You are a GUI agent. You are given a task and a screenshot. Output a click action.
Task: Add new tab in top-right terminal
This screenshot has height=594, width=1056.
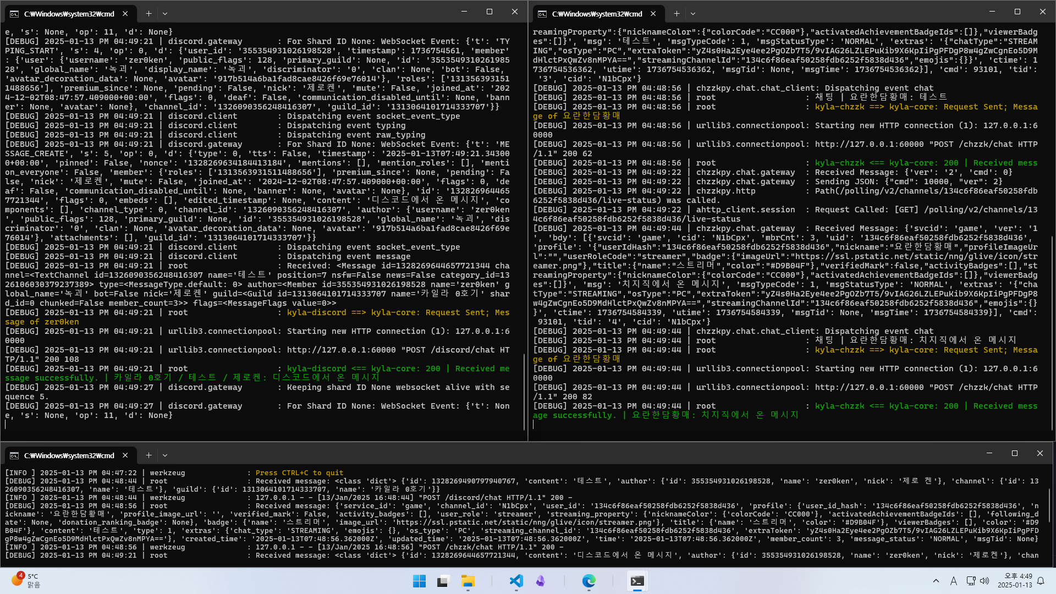point(676,14)
